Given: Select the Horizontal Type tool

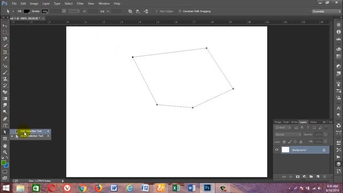Looking at the screenshot, I should [5, 125].
